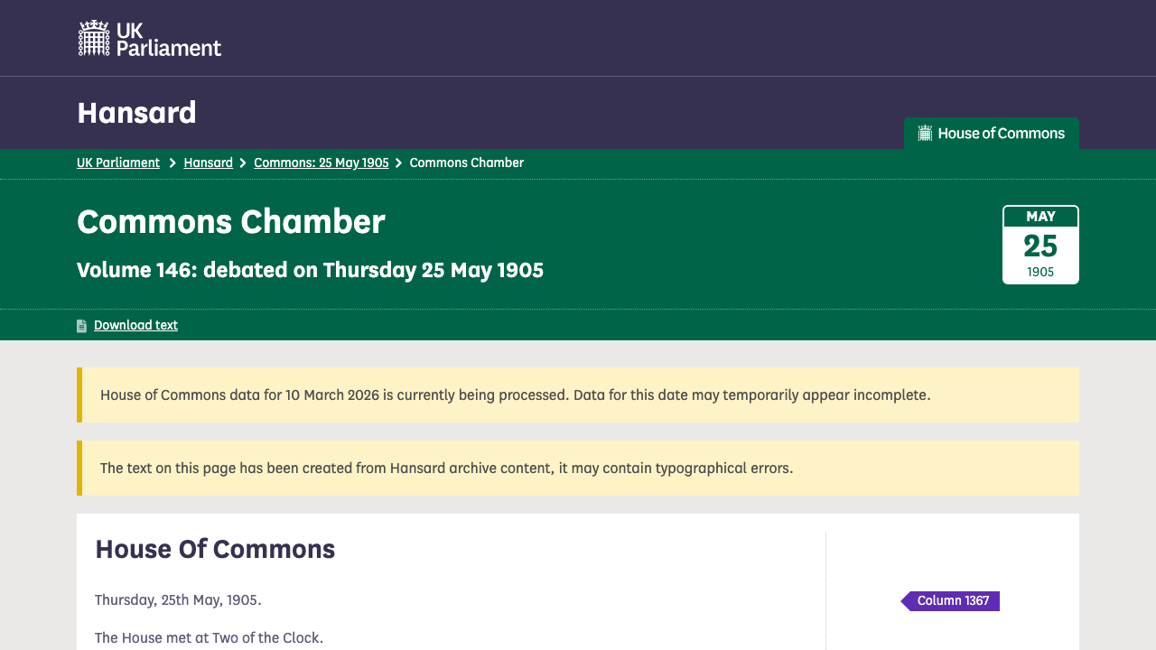
Task: Click the document icon beside Download text
Action: 81,325
